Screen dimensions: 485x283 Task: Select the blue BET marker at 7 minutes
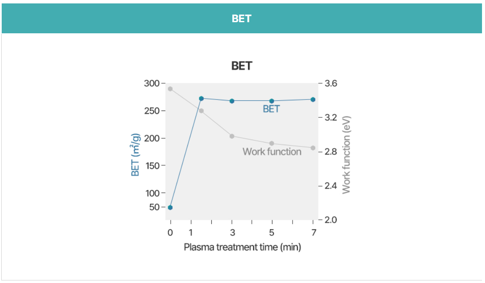point(313,99)
